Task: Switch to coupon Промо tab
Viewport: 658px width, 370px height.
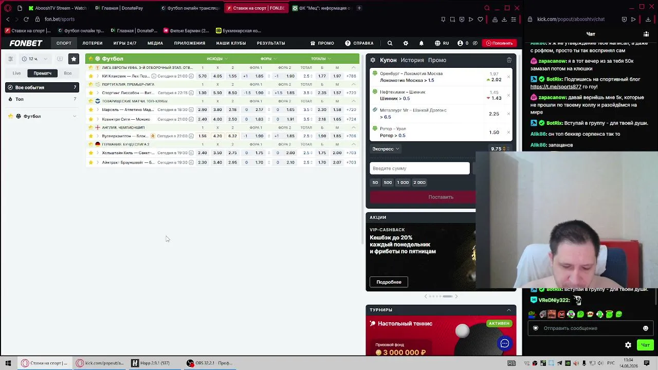Action: tap(437, 60)
